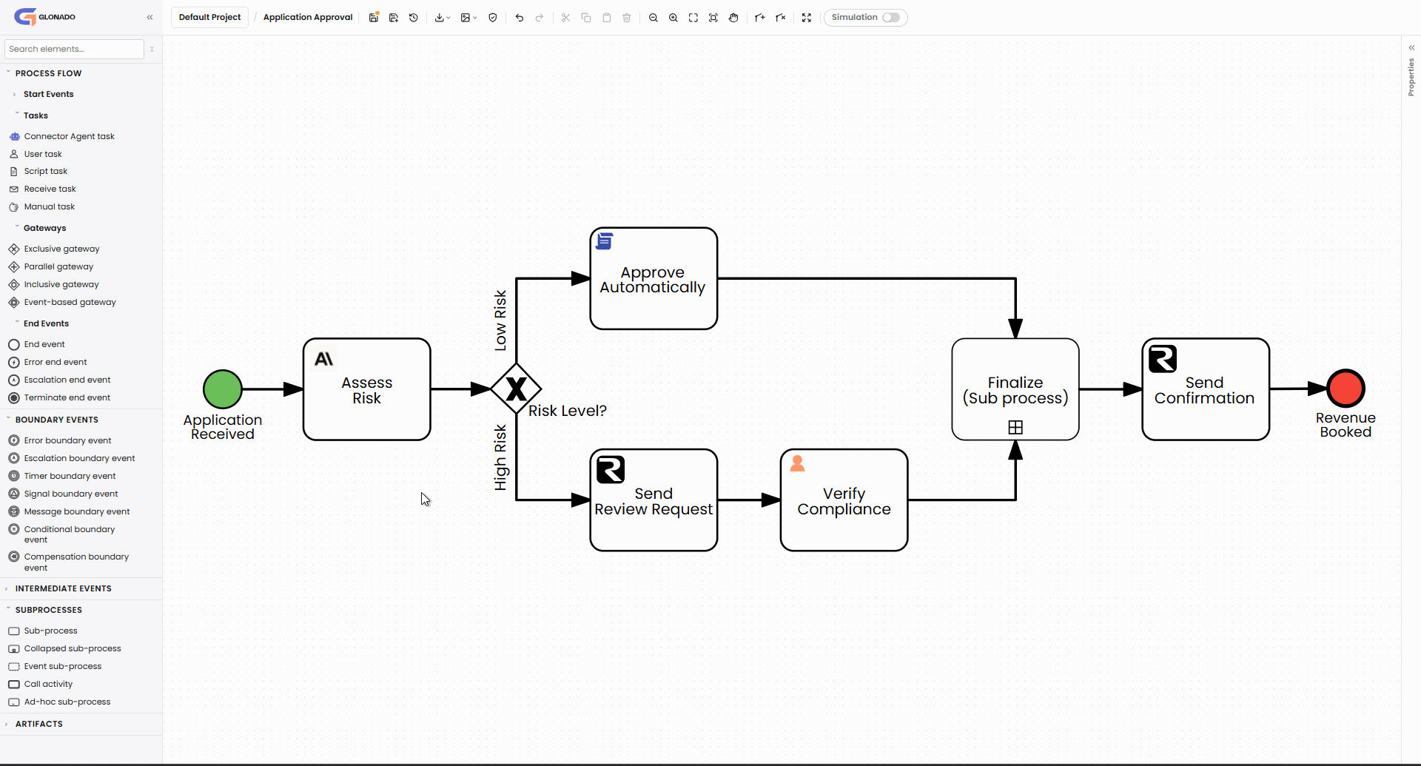Select the Assess Risk task
This screenshot has width=1421, height=766.
367,389
